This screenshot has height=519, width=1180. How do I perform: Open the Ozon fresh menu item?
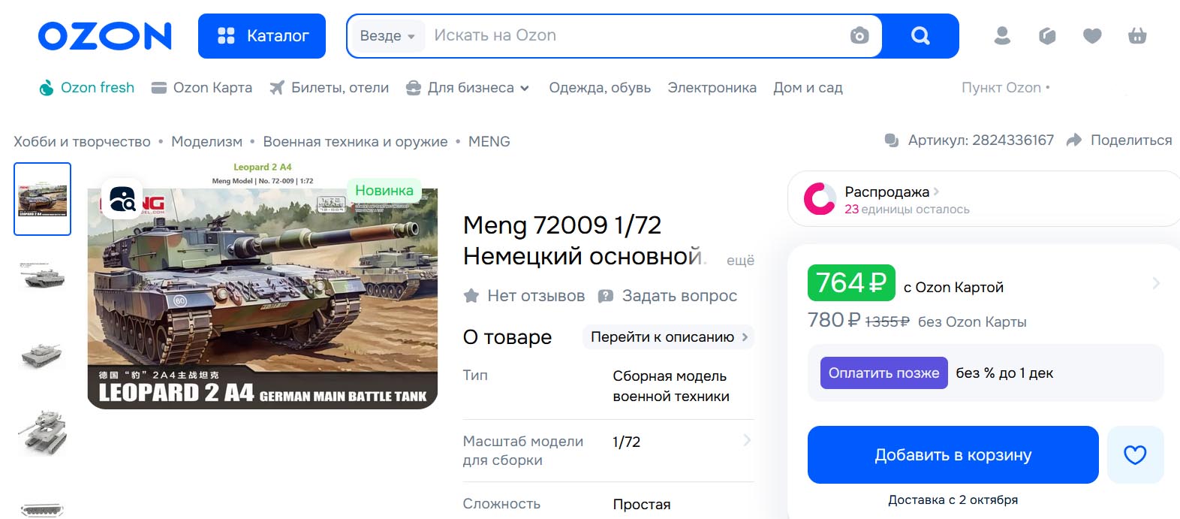pos(86,88)
